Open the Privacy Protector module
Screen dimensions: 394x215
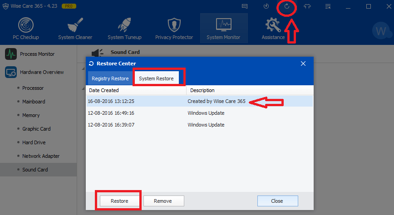(x=174, y=29)
